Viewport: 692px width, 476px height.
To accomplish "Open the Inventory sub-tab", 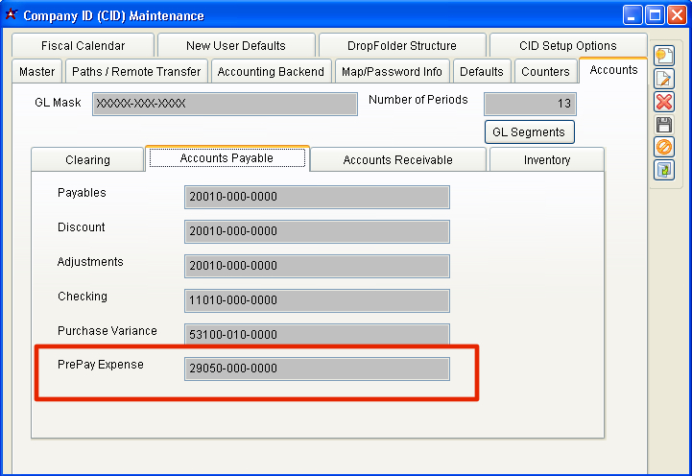I will [x=546, y=160].
